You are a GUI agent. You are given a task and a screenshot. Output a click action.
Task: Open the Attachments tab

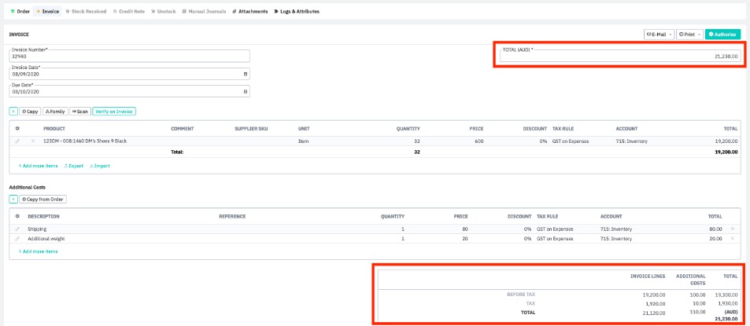[x=249, y=12]
